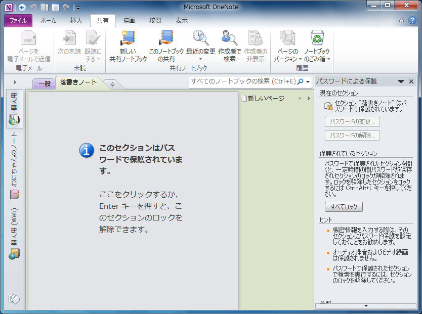Click 新しいページ to add a page
The width and height of the screenshot is (422, 314).
[x=263, y=99]
